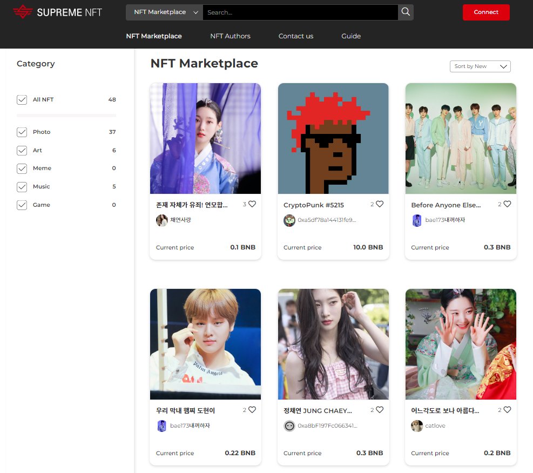Click author name catlove

click(x=435, y=425)
